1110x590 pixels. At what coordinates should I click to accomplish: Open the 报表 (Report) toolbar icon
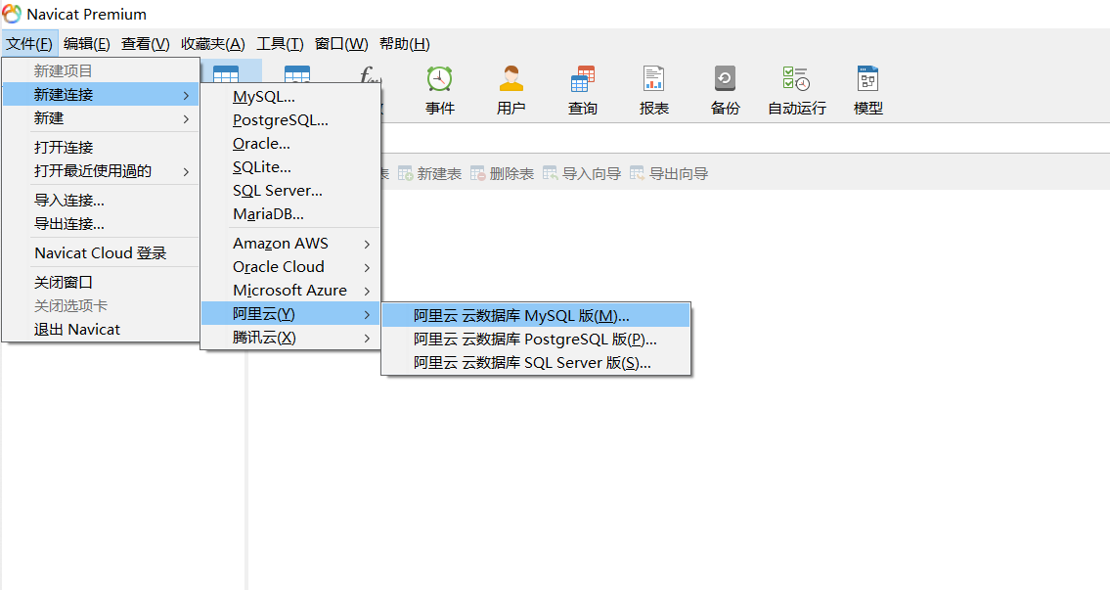point(653,78)
